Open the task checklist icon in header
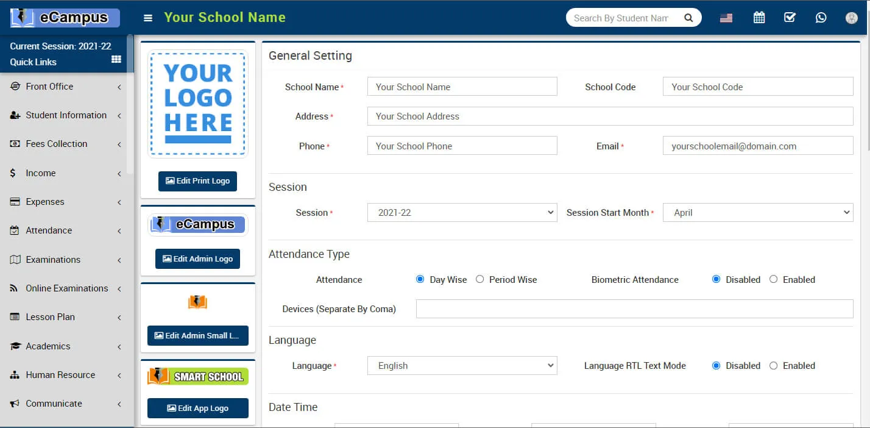 [790, 18]
